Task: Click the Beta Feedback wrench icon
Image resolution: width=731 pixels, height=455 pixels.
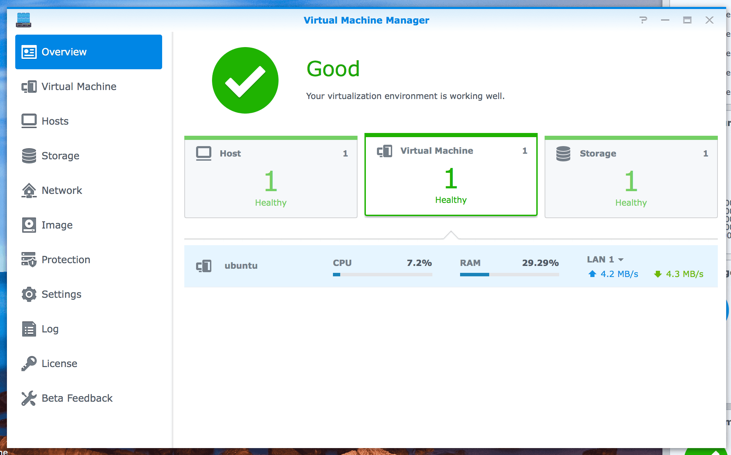Action: click(29, 398)
